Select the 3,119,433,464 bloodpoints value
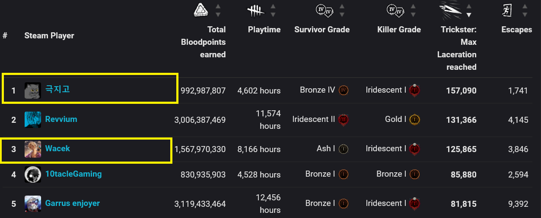The width and height of the screenshot is (541, 218). 200,204
